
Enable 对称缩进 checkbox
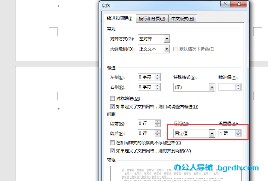(x=112, y=98)
